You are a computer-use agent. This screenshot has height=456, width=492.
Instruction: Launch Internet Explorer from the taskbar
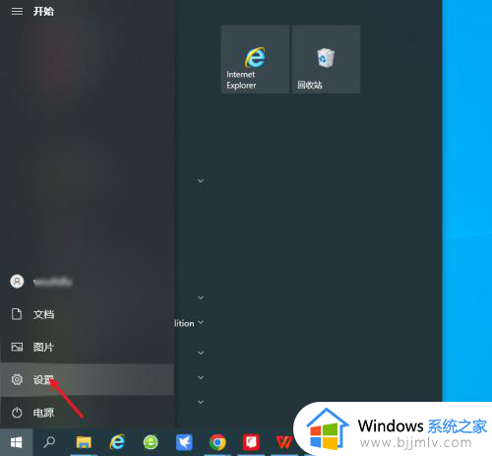point(117,442)
